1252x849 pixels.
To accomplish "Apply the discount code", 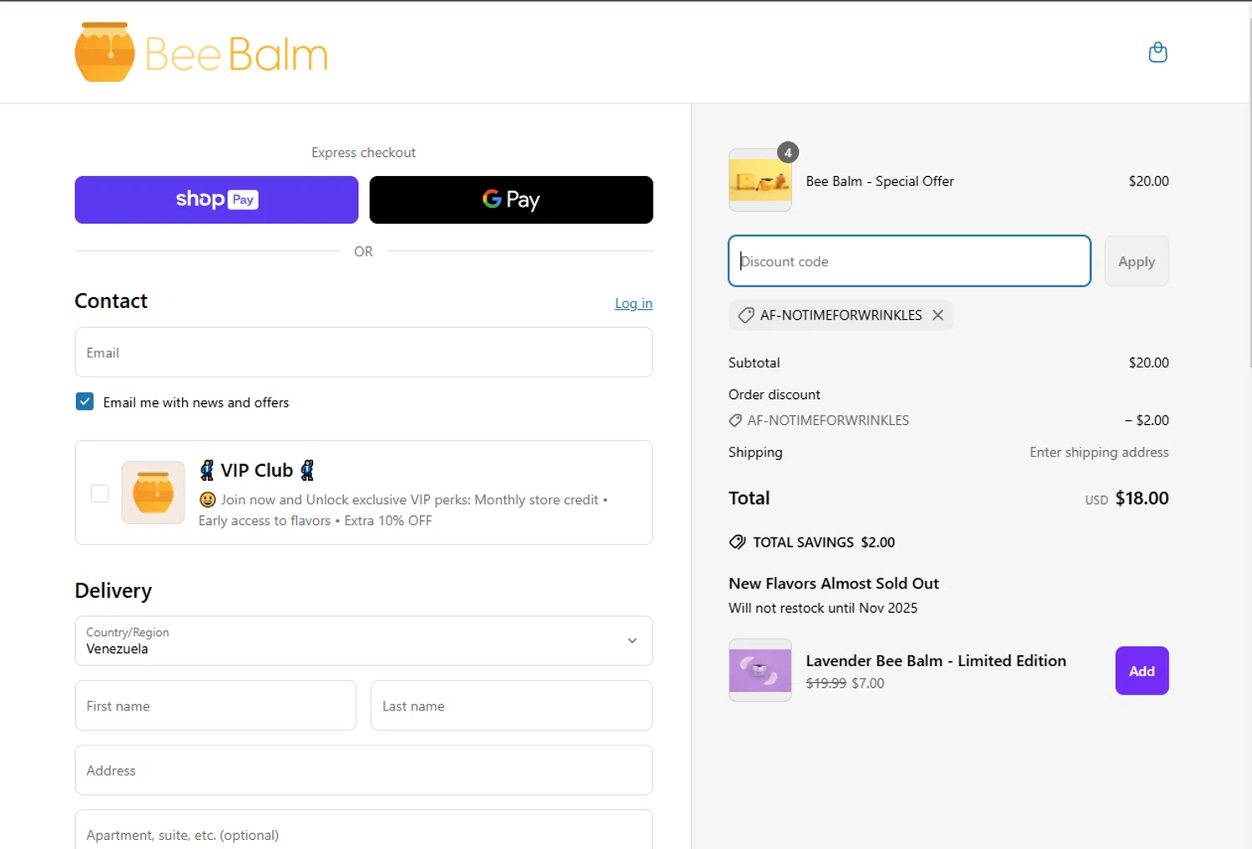I will click(x=1136, y=261).
